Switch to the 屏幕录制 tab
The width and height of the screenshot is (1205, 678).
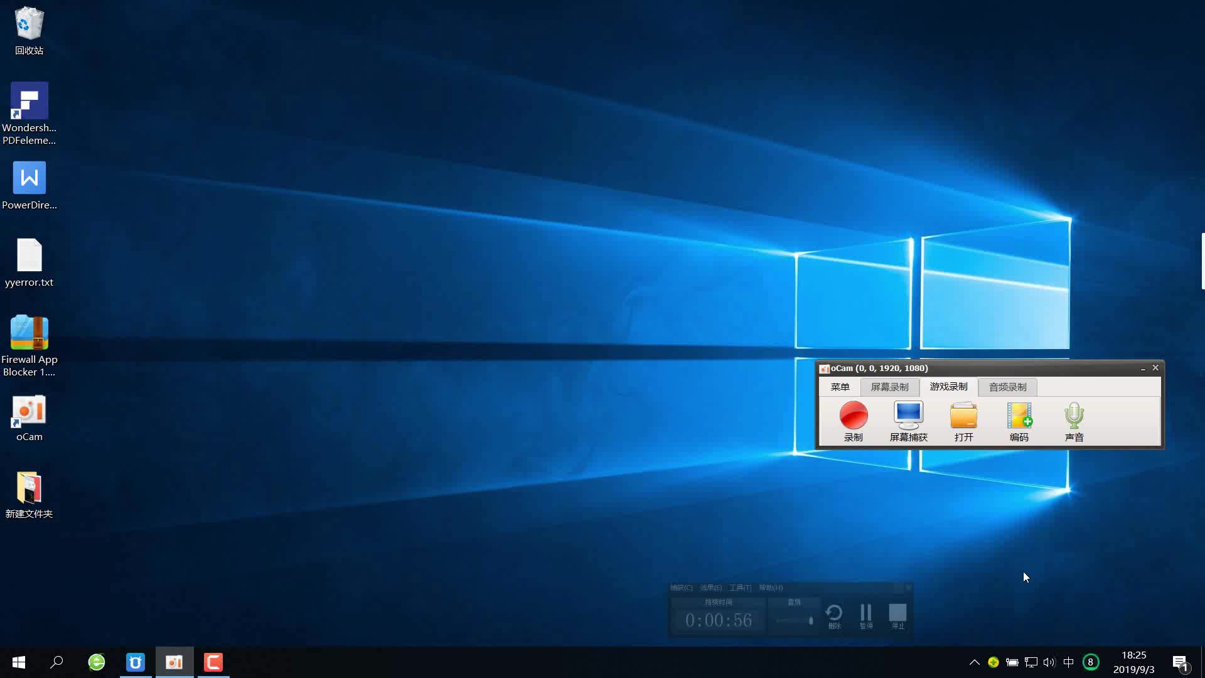(889, 387)
